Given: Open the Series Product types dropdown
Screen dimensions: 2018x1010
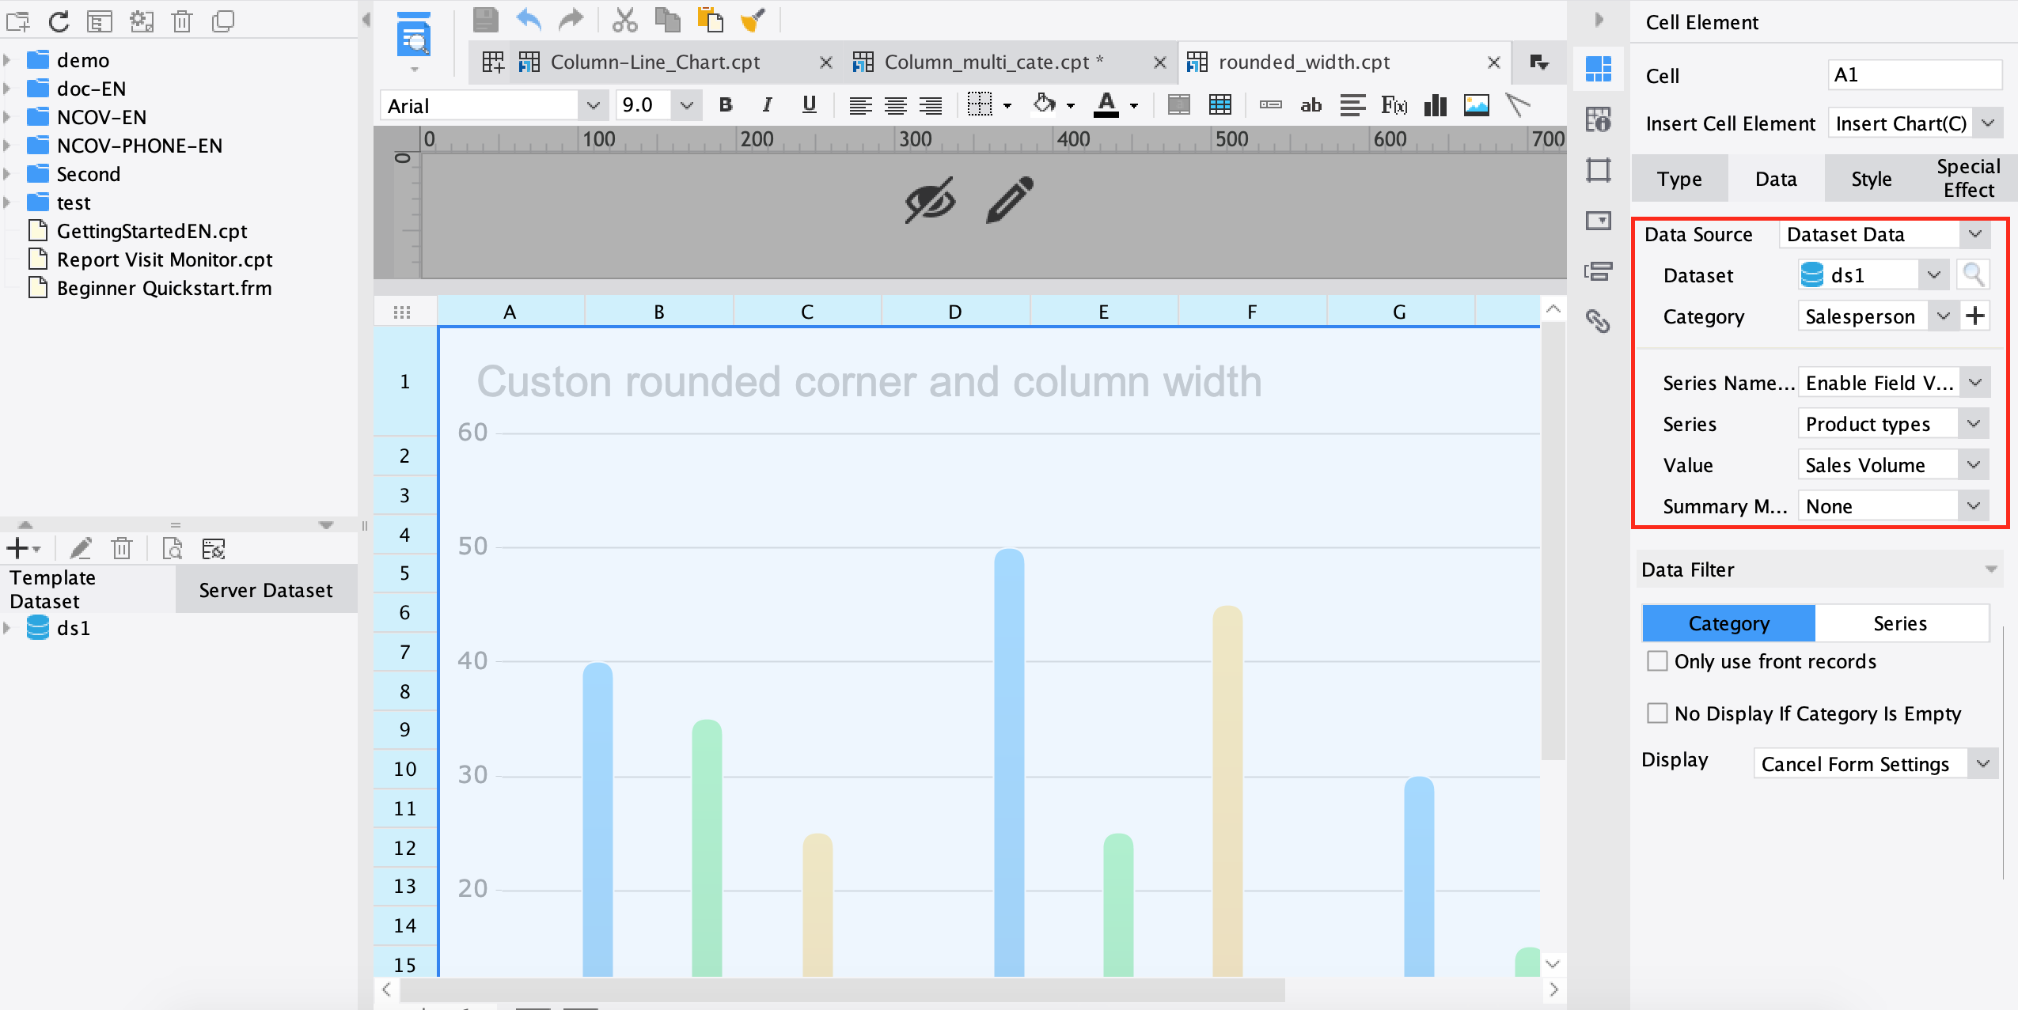Looking at the screenshot, I should [x=1974, y=424].
